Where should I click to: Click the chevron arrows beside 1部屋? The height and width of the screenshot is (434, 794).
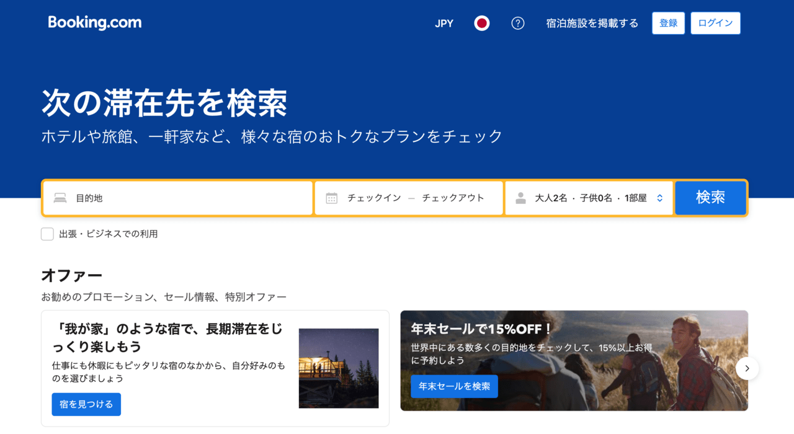pyautogui.click(x=659, y=198)
